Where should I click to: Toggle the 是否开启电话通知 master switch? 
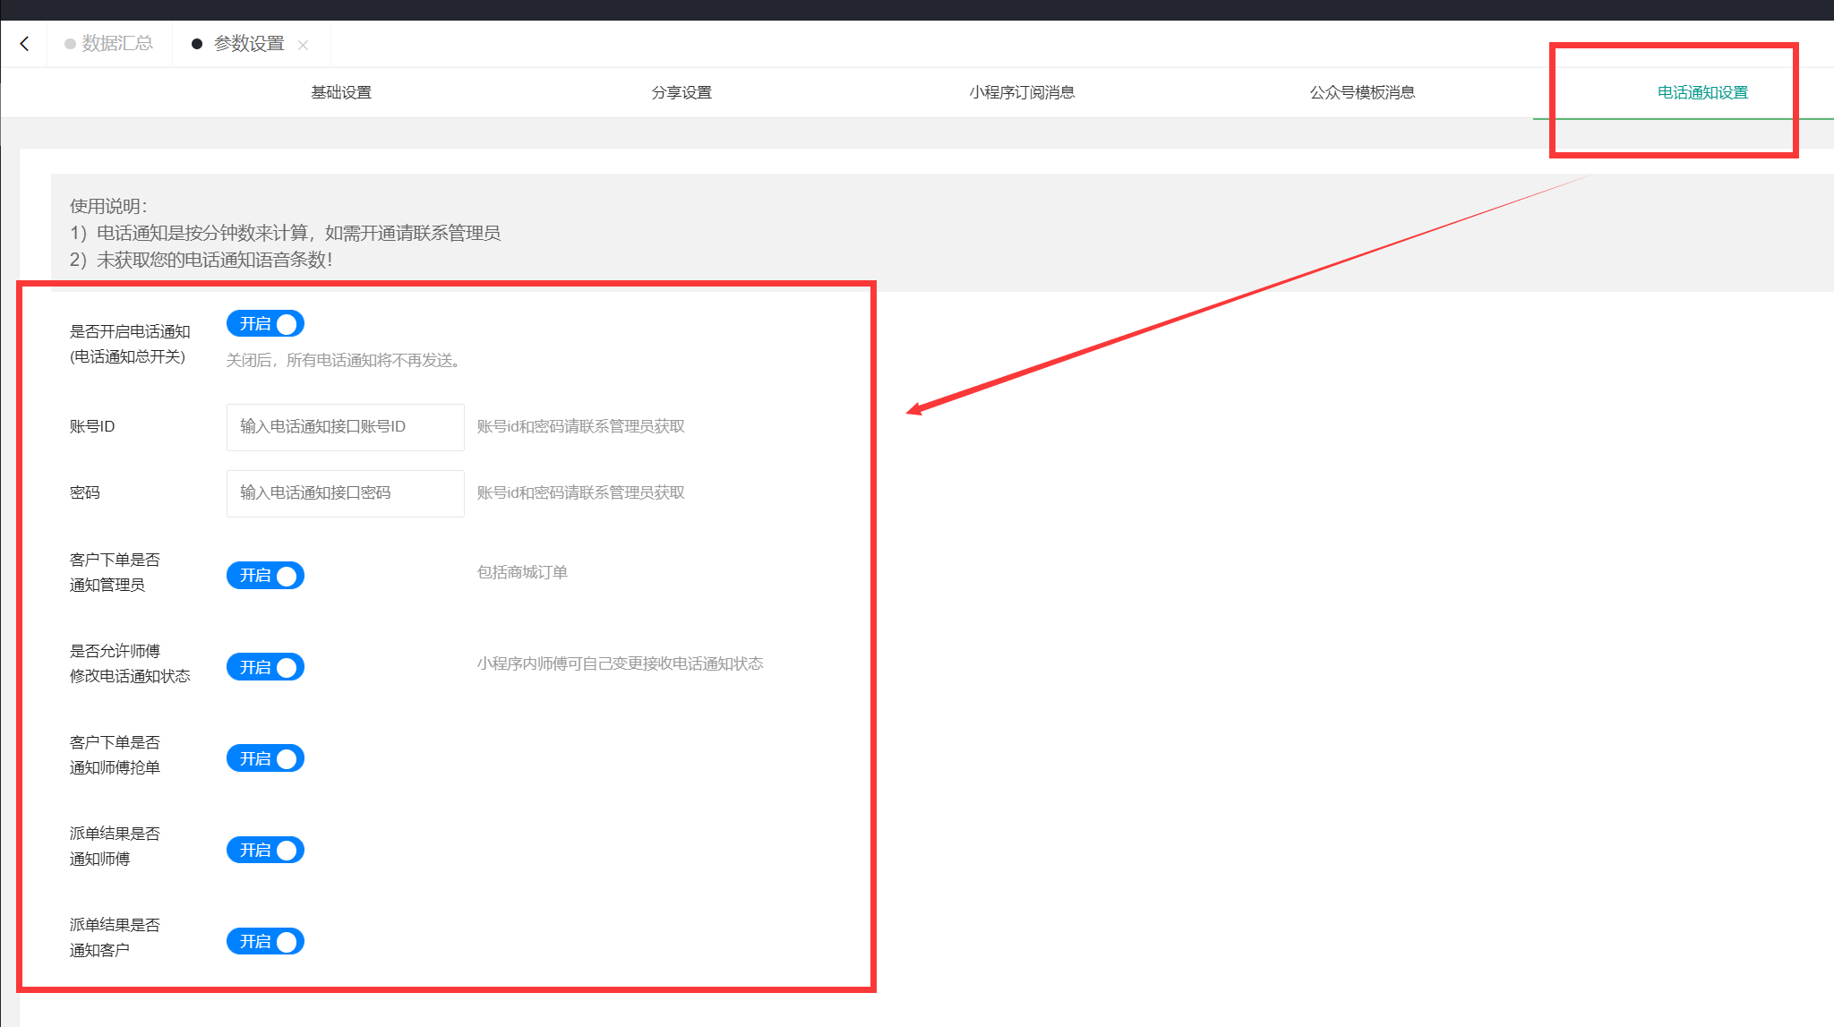coord(265,323)
